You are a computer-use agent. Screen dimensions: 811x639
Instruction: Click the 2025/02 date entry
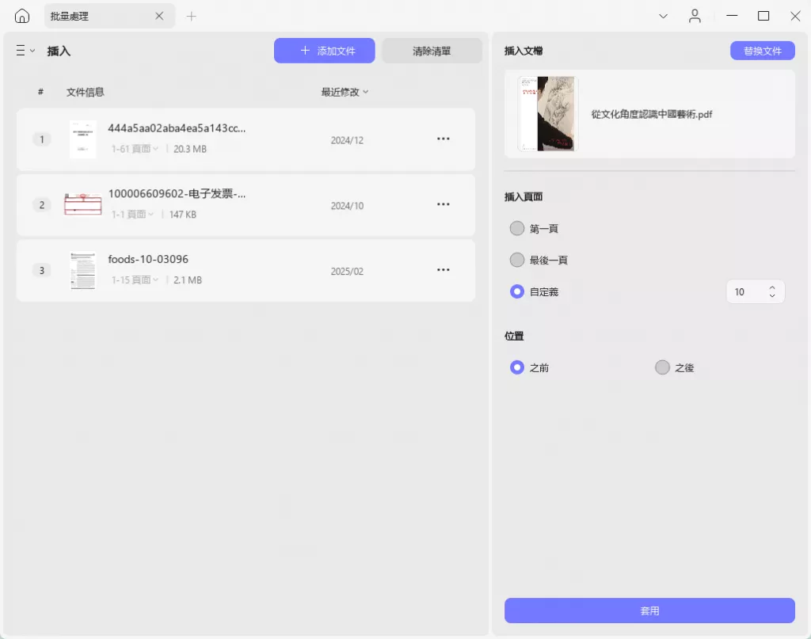click(347, 272)
